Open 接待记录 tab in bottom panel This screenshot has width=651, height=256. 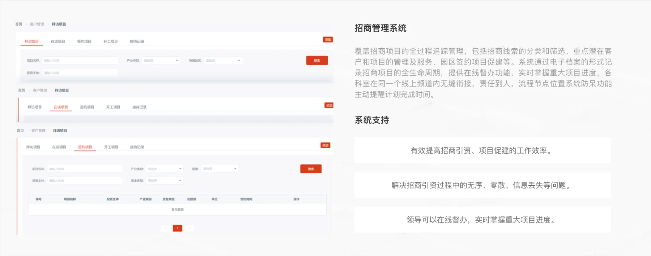click(137, 147)
